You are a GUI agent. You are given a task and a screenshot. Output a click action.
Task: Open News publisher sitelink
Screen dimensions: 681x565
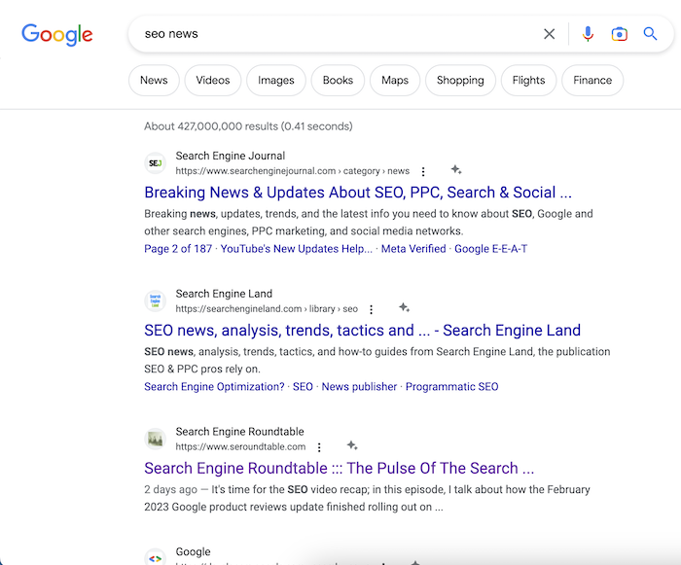[359, 387]
